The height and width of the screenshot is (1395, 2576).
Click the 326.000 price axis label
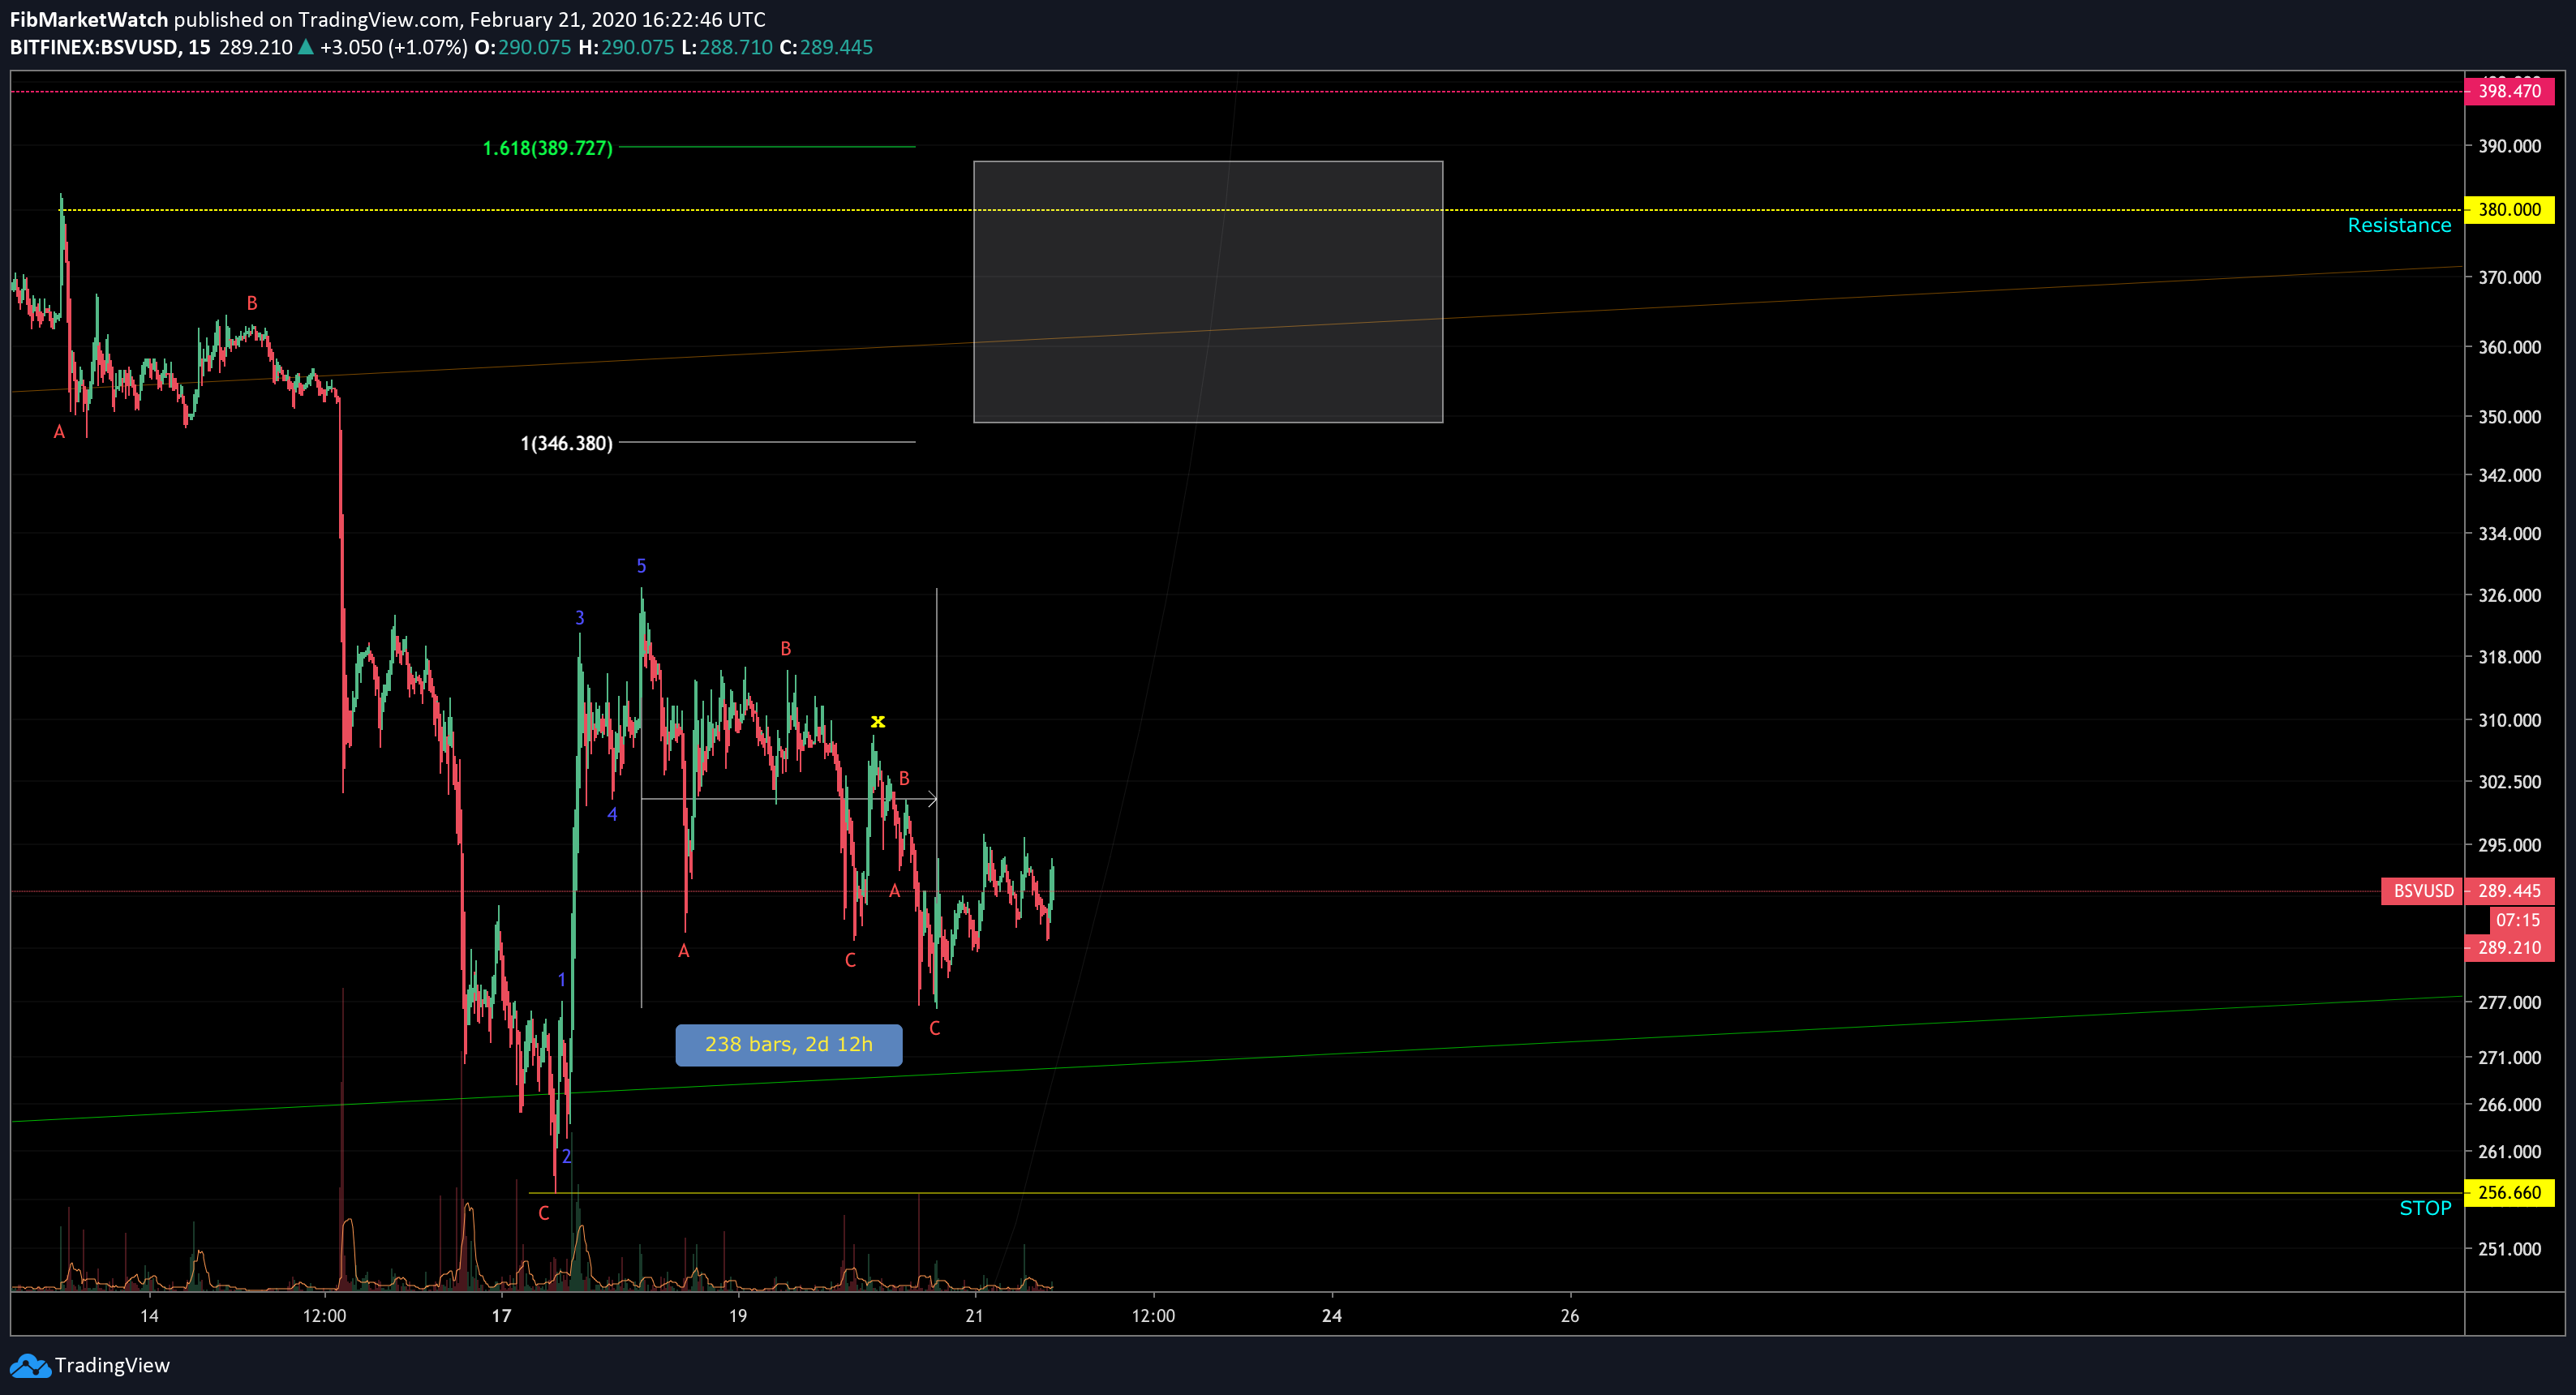point(2509,595)
